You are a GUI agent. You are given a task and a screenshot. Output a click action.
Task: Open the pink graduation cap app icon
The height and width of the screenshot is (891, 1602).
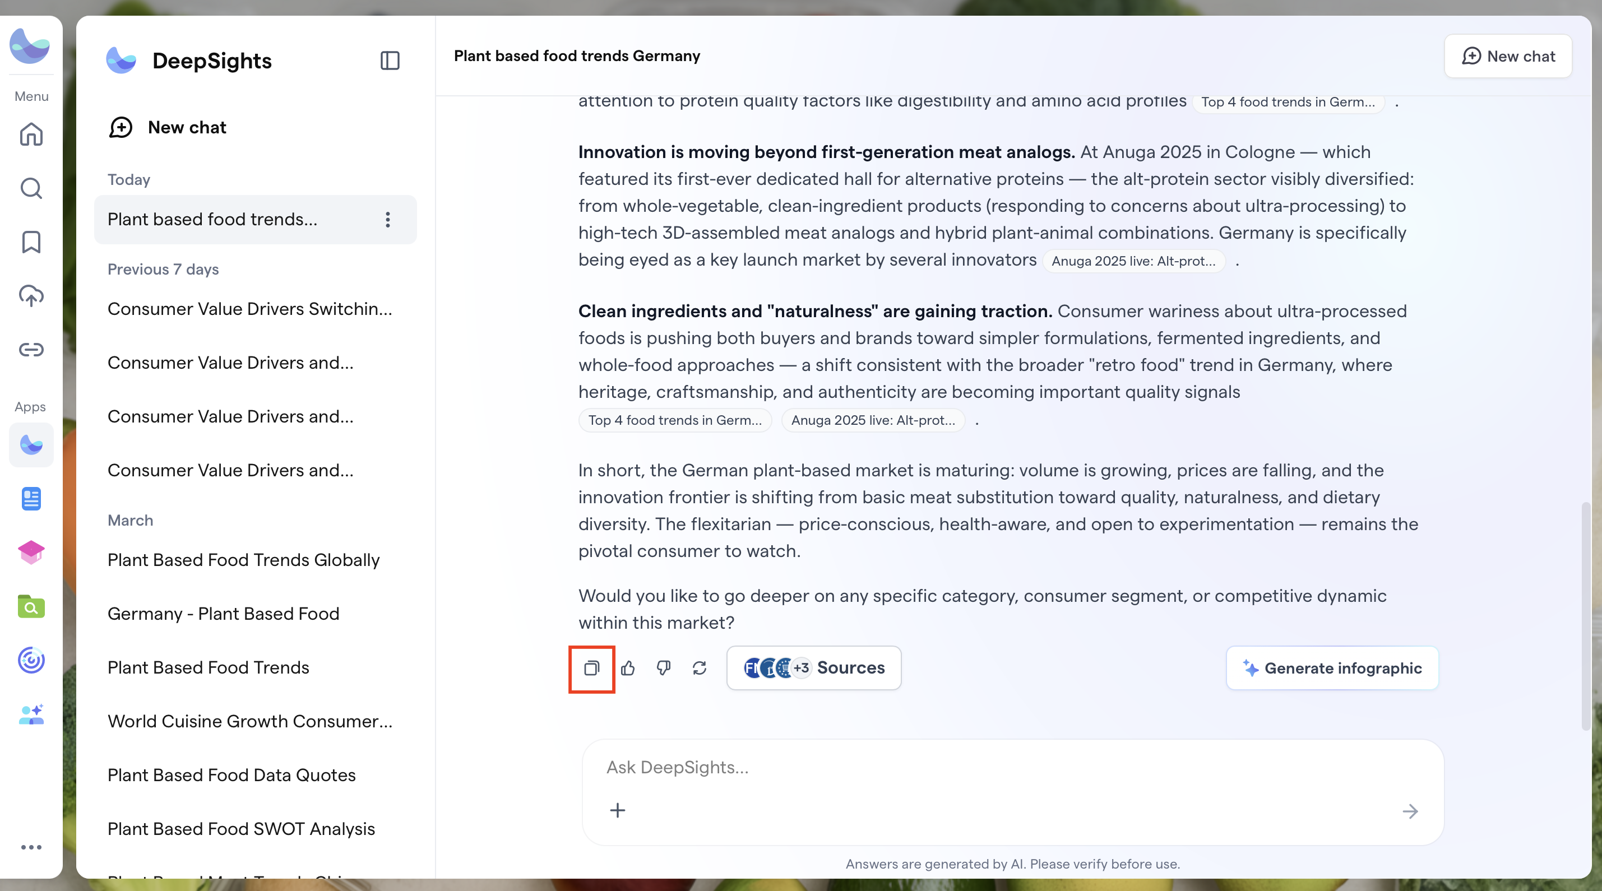click(x=31, y=552)
